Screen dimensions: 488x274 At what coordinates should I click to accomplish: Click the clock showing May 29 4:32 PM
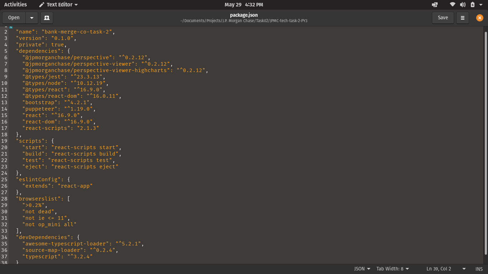click(244, 4)
